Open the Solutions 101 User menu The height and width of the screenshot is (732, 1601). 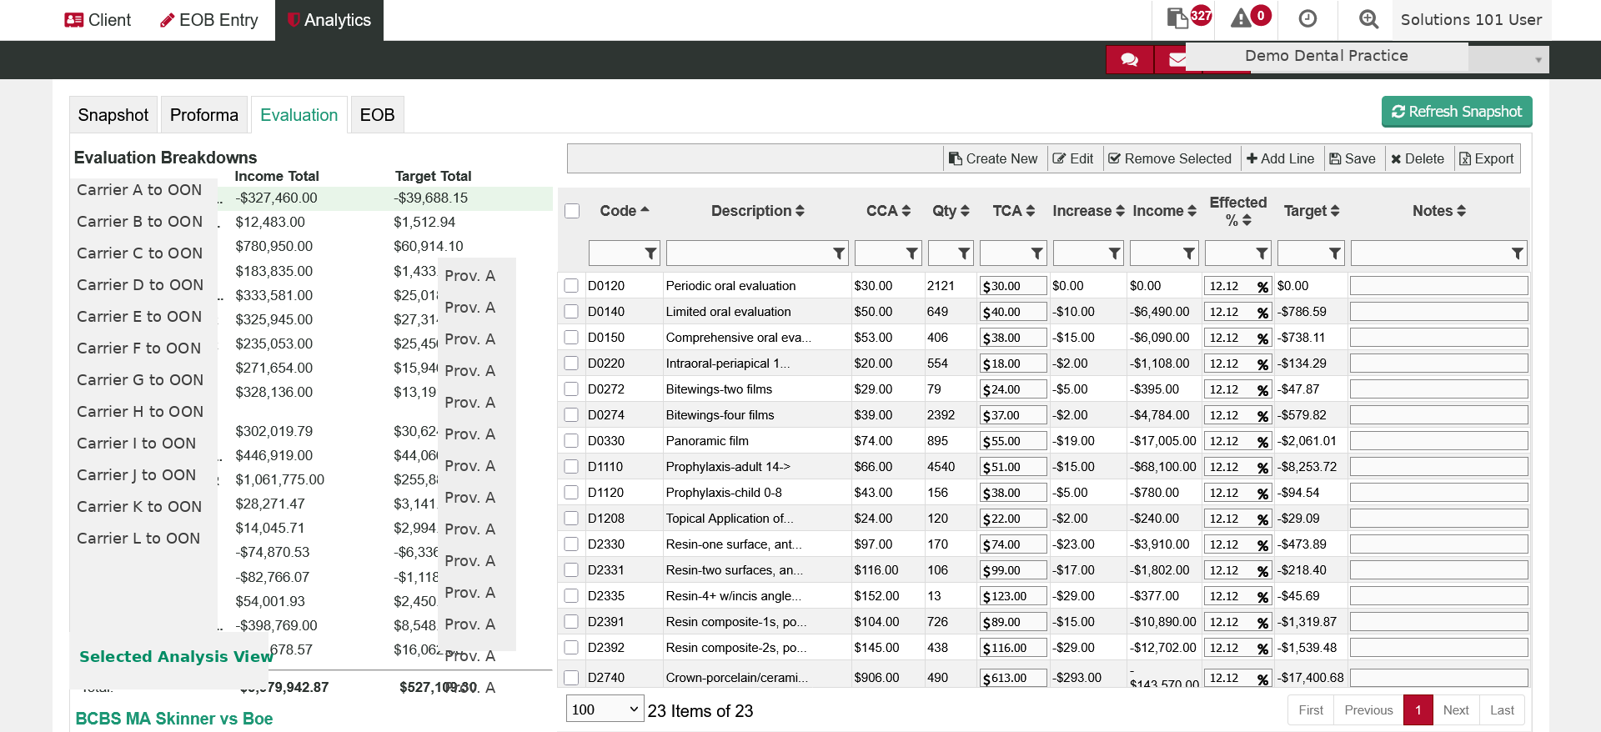(1471, 19)
